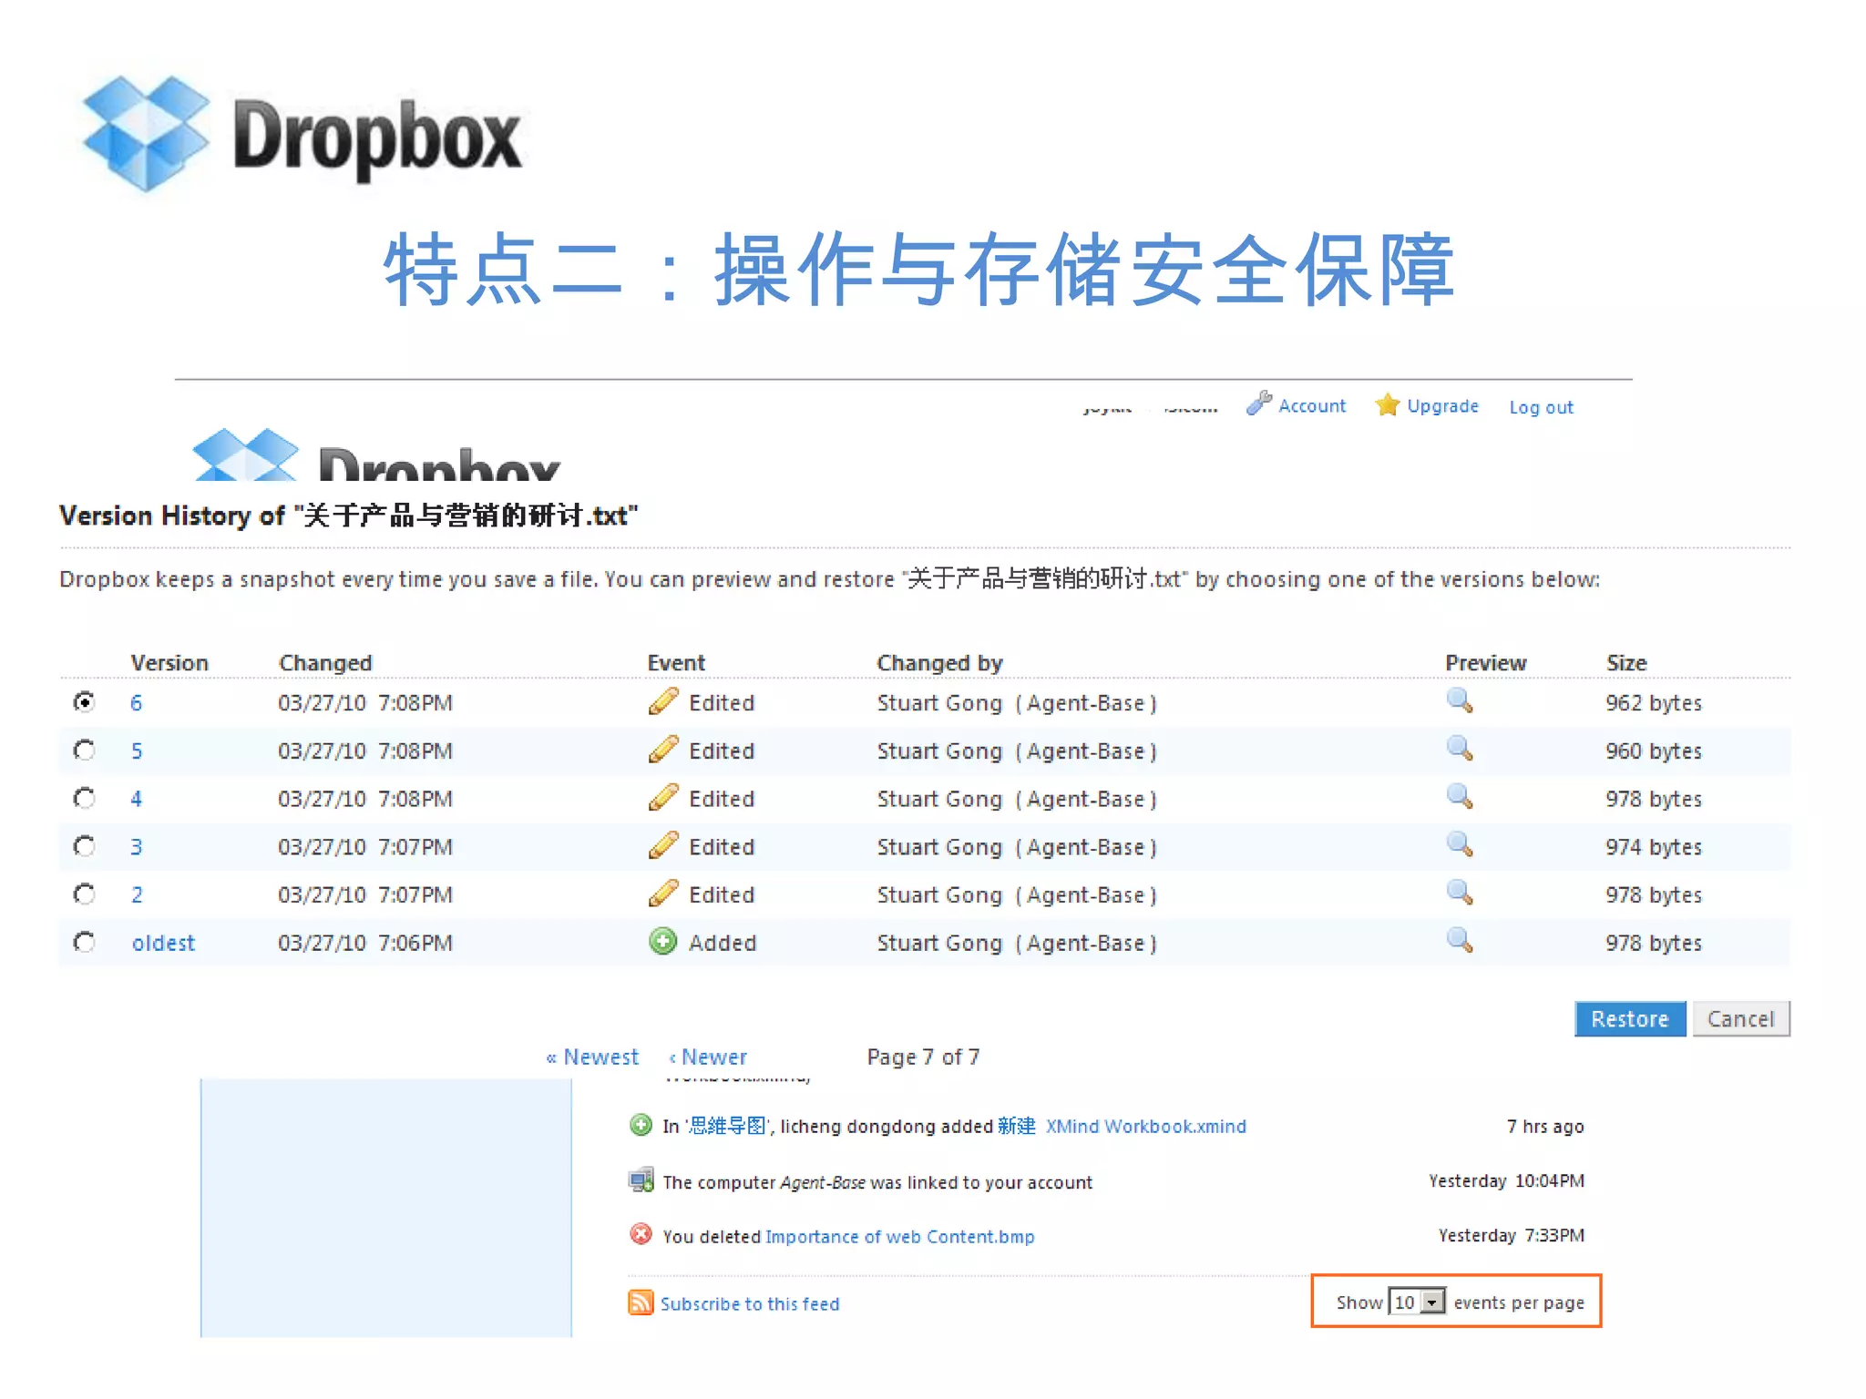Click the Event column header
The width and height of the screenshot is (1866, 1399).
[x=676, y=662]
